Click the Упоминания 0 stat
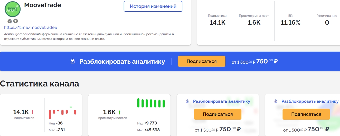340x136 pixels. point(327,20)
